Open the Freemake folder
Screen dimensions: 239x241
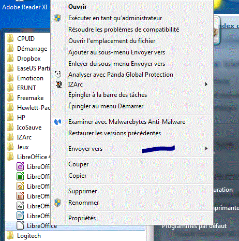30,98
